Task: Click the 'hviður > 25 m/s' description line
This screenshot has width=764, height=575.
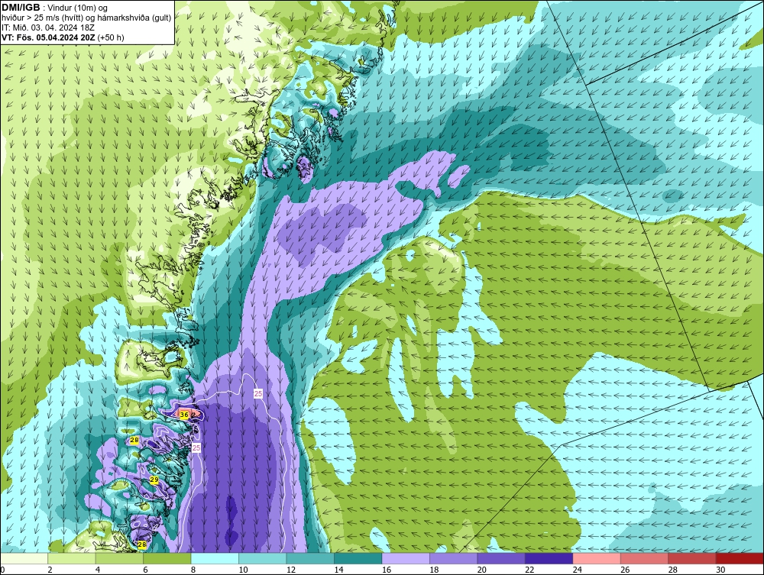Action: (x=86, y=18)
